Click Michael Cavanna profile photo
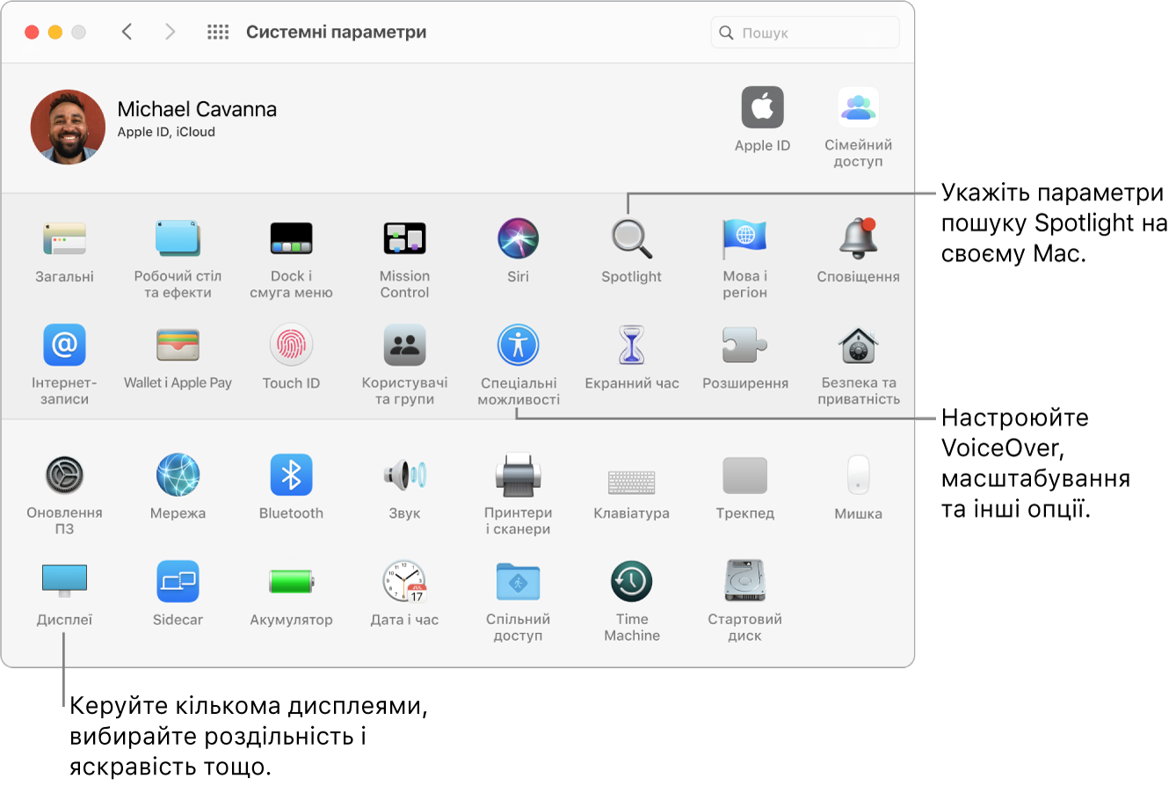Image resolution: width=1176 pixels, height=786 pixels. tap(68, 127)
